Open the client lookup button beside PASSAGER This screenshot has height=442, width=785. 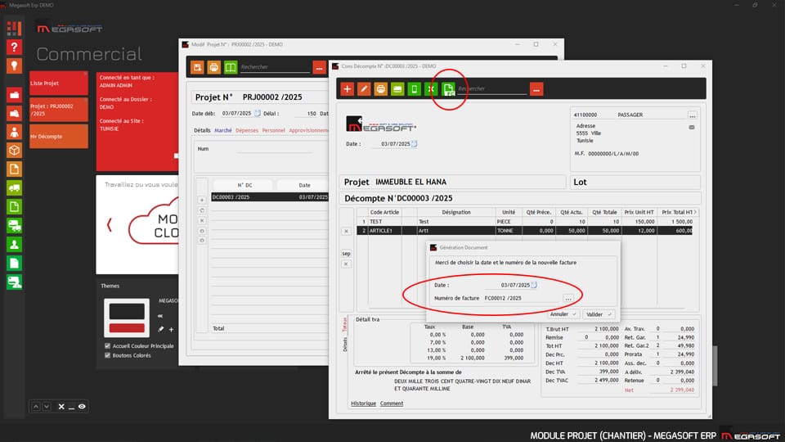pos(693,115)
